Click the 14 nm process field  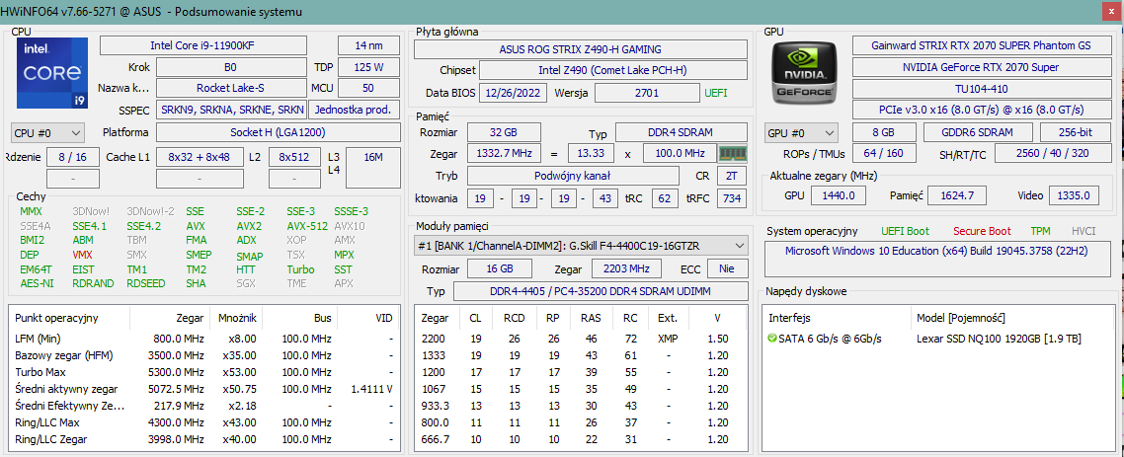[369, 45]
